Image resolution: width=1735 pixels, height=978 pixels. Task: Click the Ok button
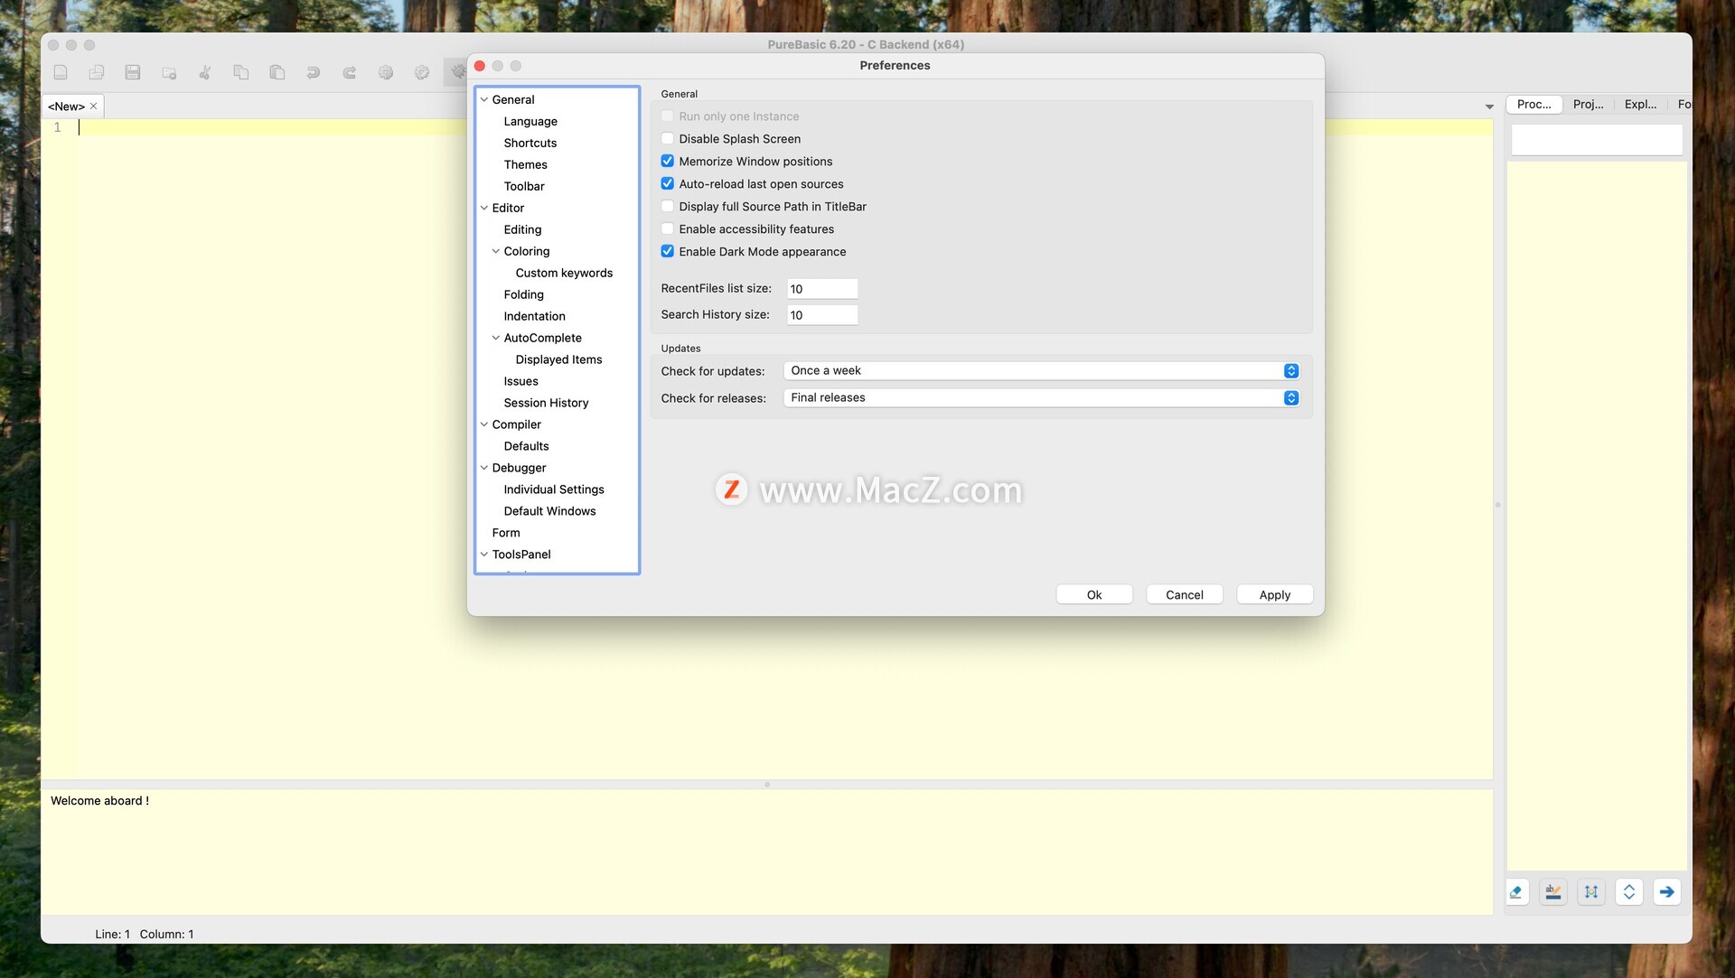click(1094, 594)
